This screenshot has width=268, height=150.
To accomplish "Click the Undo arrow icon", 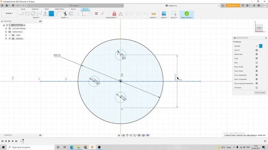I will click(18, 5).
